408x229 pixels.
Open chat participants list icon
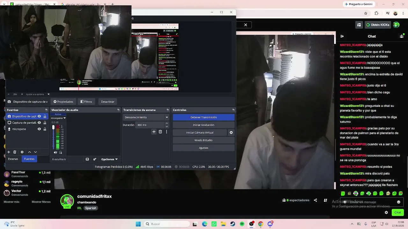402,36
